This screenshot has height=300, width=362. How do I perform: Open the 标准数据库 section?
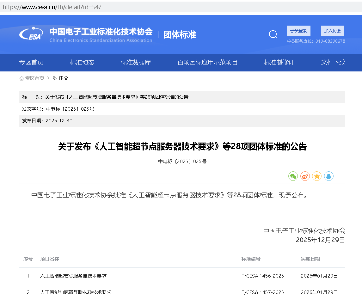[136, 62]
